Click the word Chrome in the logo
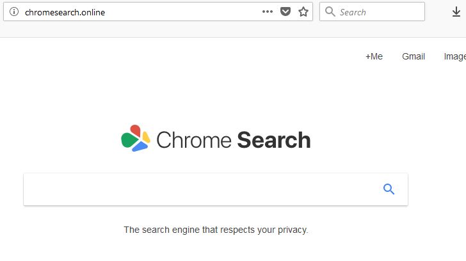The width and height of the screenshot is (466, 261). (x=193, y=140)
